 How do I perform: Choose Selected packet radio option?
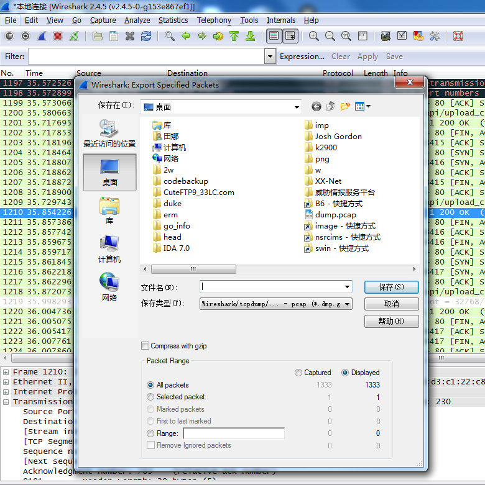click(x=150, y=397)
